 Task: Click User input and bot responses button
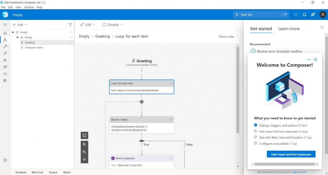point(291,154)
